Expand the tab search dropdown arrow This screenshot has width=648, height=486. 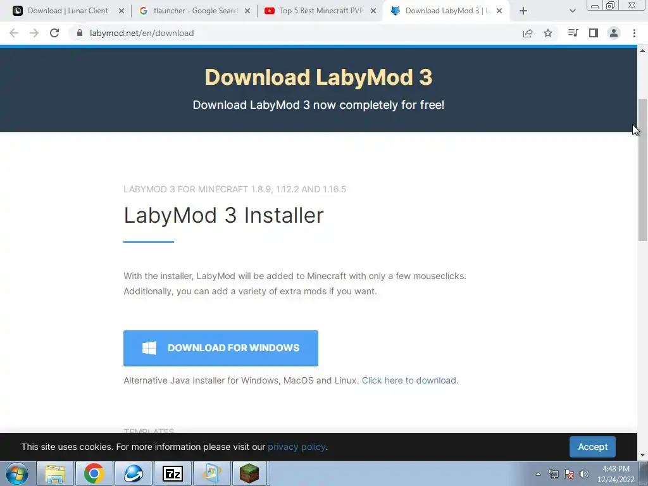[572, 11]
